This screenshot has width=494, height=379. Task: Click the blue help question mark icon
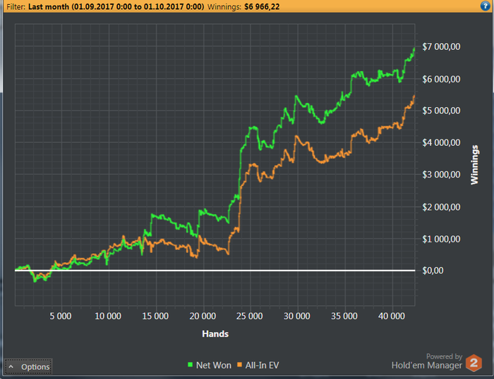click(486, 6)
